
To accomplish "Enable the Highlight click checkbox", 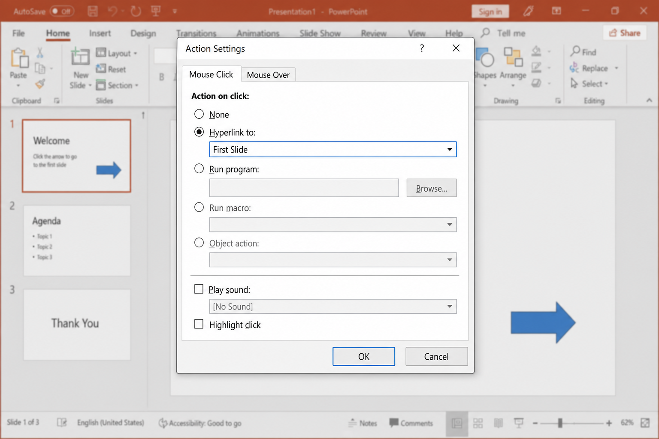I will [199, 324].
